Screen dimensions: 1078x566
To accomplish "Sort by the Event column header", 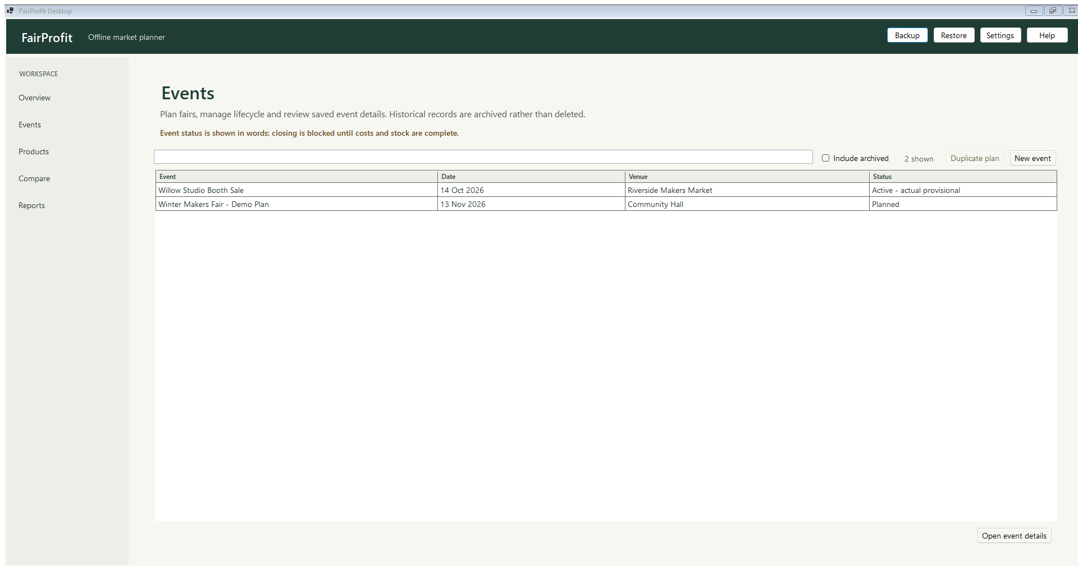I will pos(296,177).
